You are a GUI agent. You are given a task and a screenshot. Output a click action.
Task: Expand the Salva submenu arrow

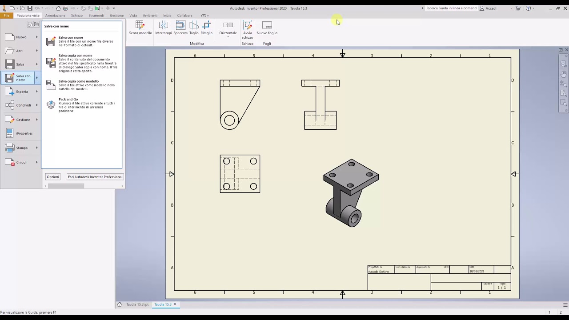coord(37,64)
